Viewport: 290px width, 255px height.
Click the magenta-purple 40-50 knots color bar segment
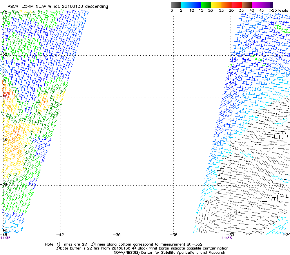point(262,5)
